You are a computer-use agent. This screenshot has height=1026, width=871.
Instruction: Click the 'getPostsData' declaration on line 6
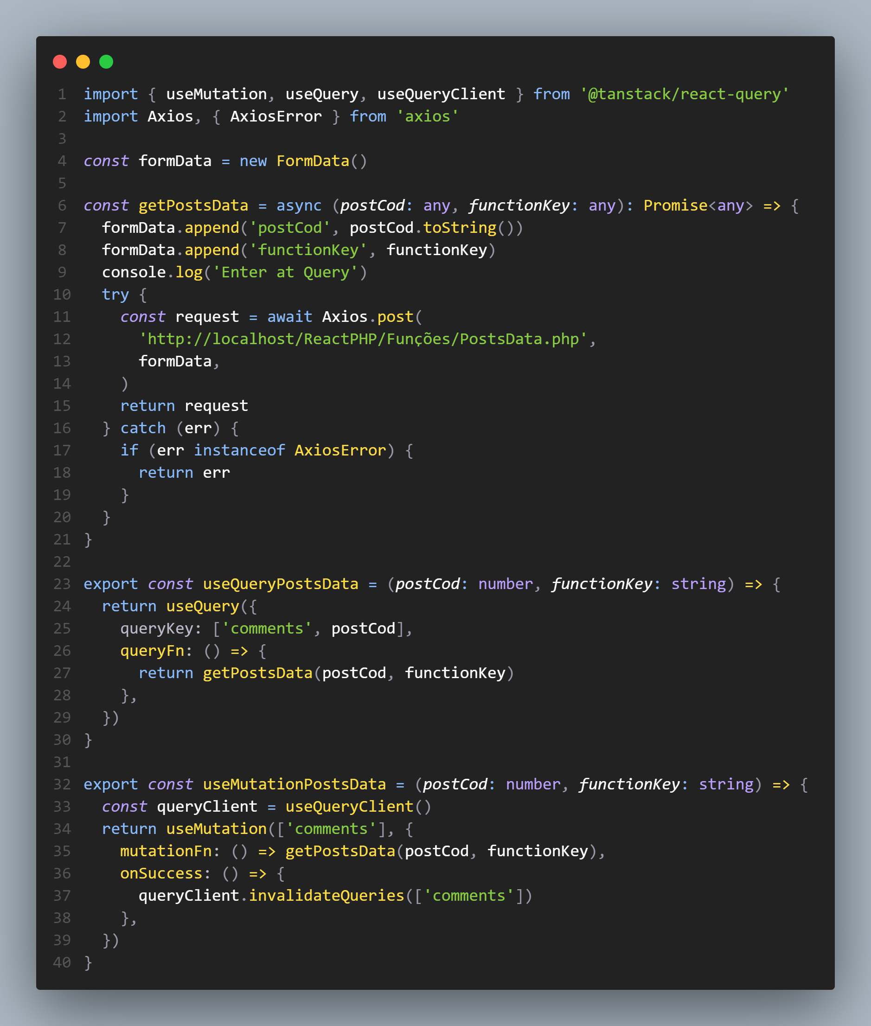point(193,205)
